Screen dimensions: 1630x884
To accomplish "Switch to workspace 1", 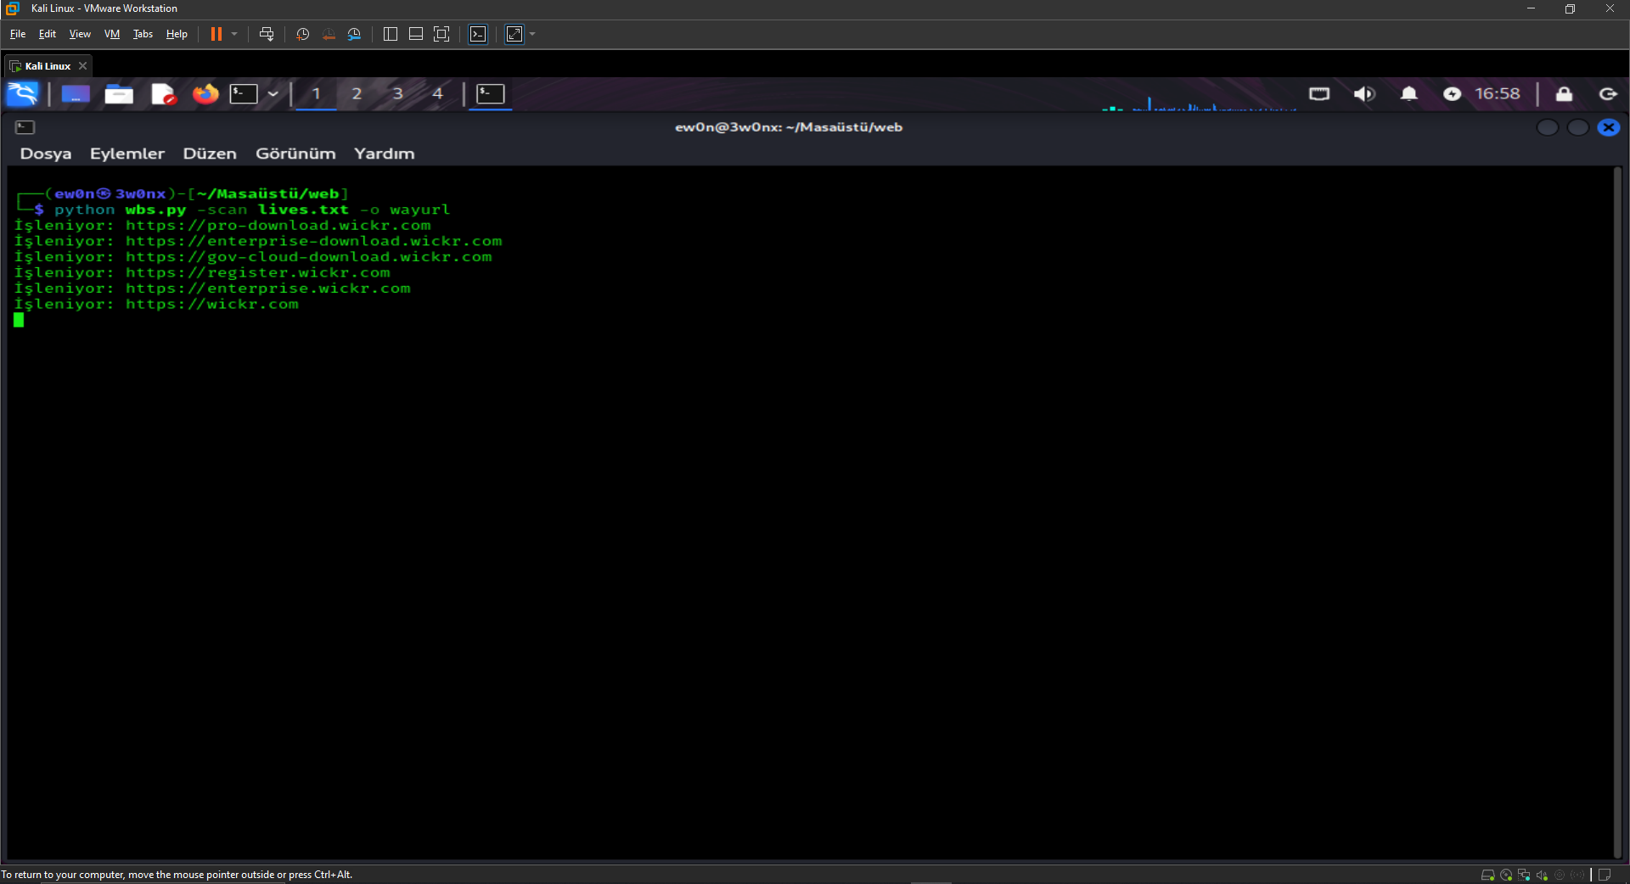I will (x=316, y=93).
